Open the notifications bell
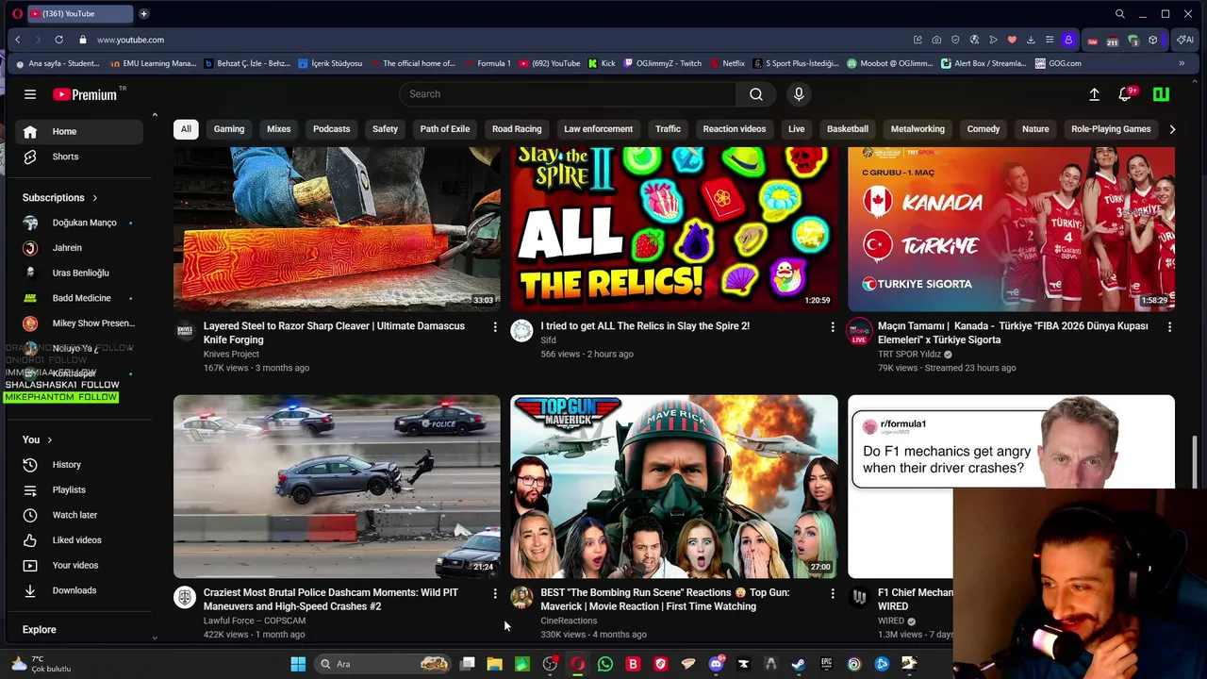Image resolution: width=1207 pixels, height=679 pixels. click(1125, 94)
